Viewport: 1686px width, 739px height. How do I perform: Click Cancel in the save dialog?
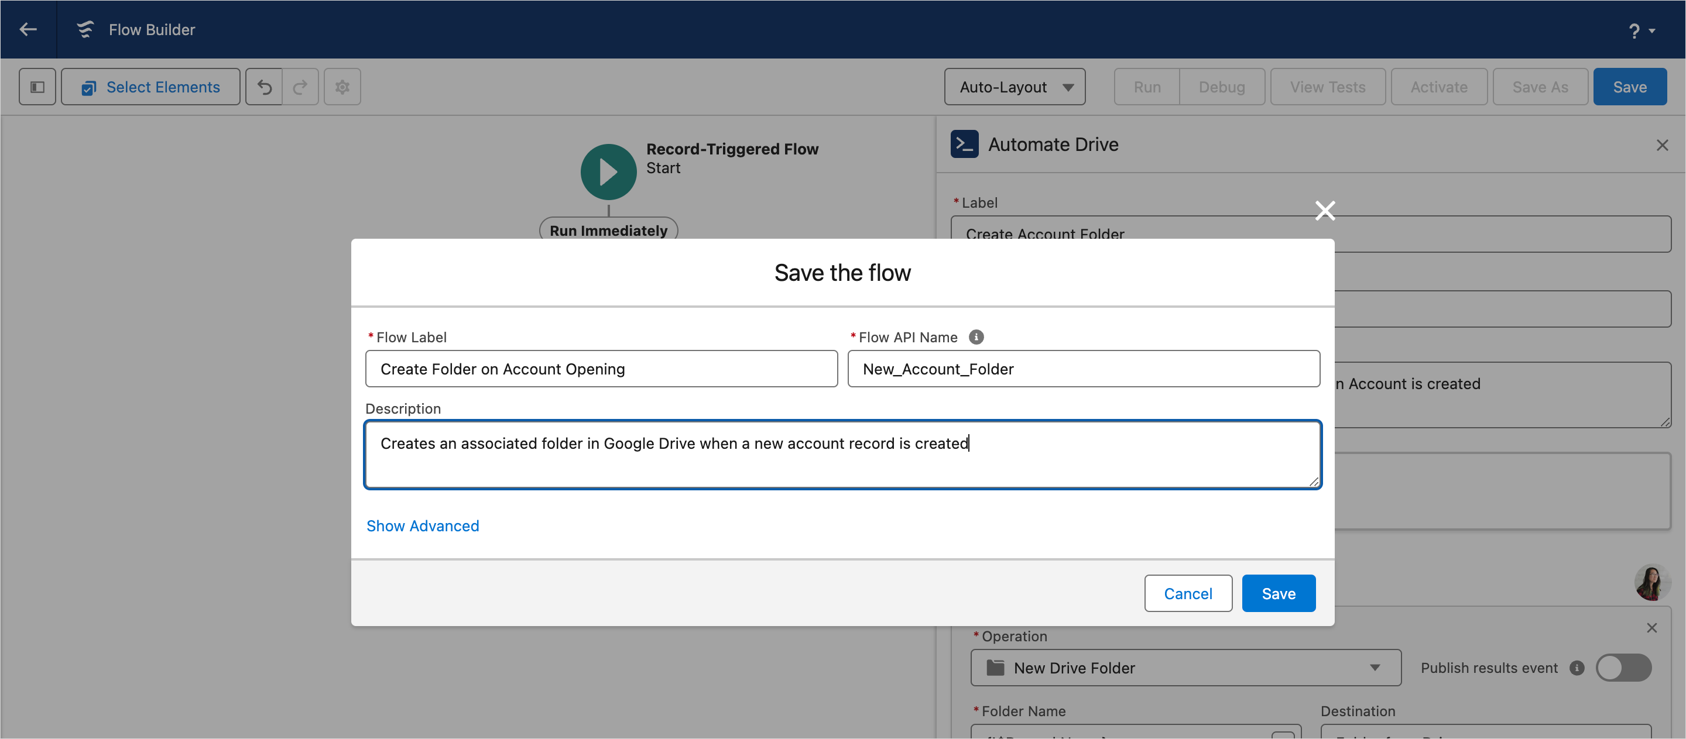(x=1188, y=593)
